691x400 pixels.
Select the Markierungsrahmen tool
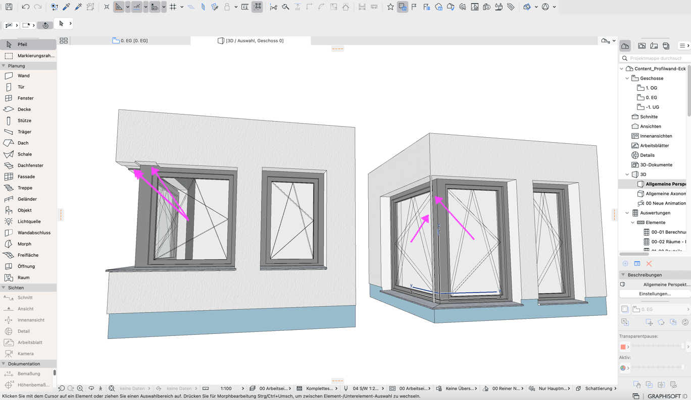[28, 55]
